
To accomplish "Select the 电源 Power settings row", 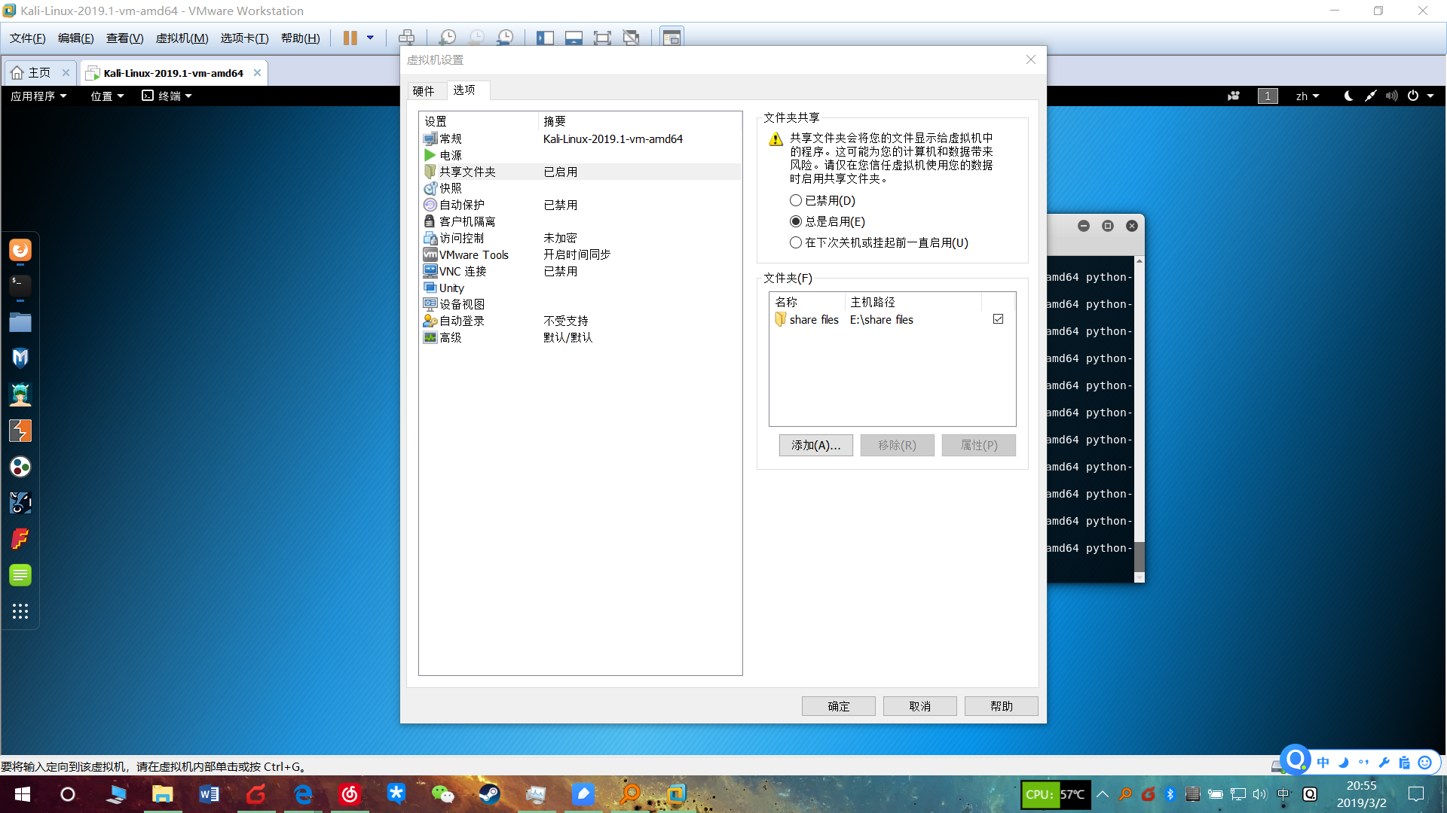I will click(x=580, y=155).
